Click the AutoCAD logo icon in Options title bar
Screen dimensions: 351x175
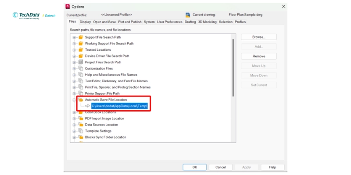68,7
